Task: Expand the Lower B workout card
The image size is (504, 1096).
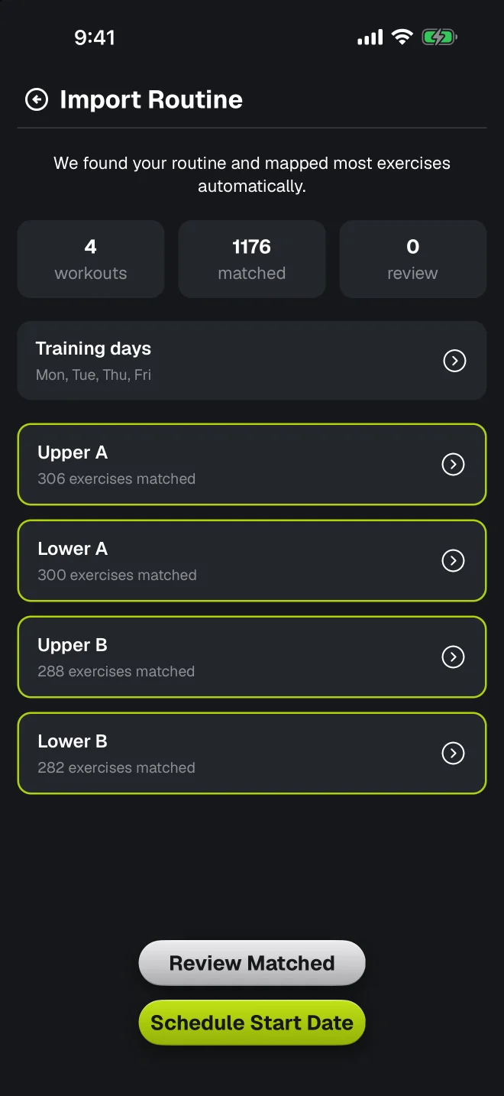Action: click(x=252, y=754)
